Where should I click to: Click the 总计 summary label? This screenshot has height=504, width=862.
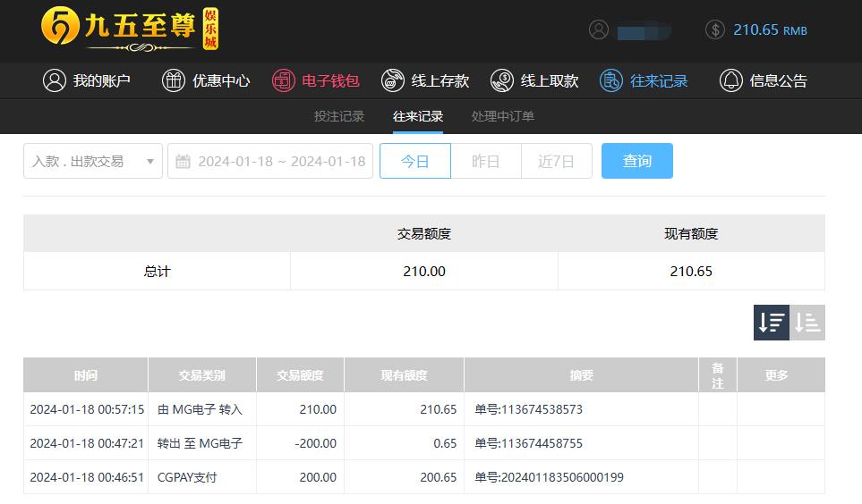click(x=158, y=272)
